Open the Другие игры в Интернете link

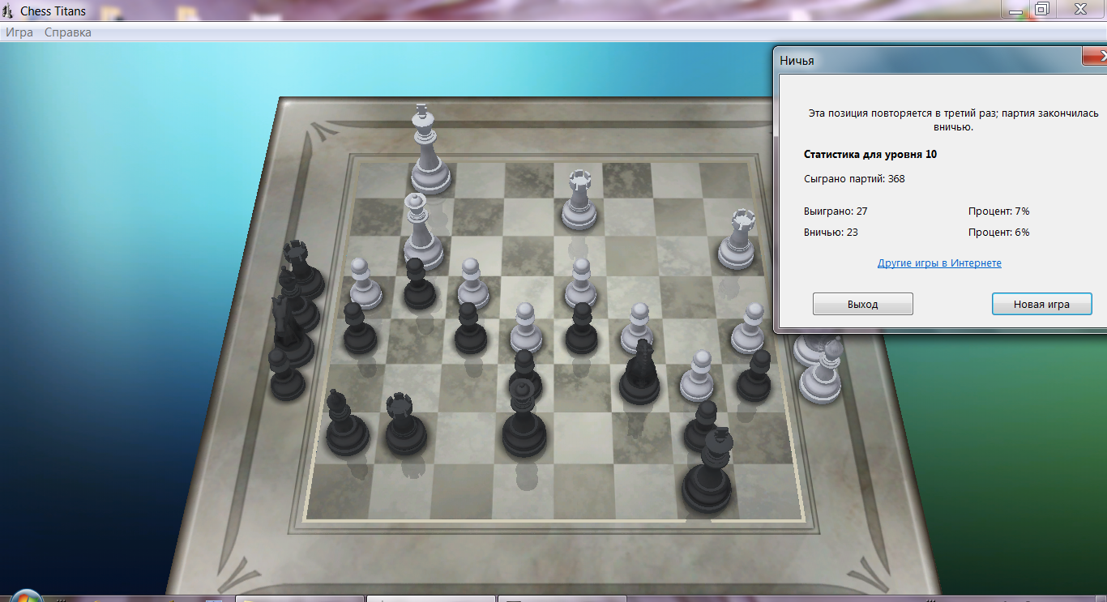pyautogui.click(x=939, y=263)
